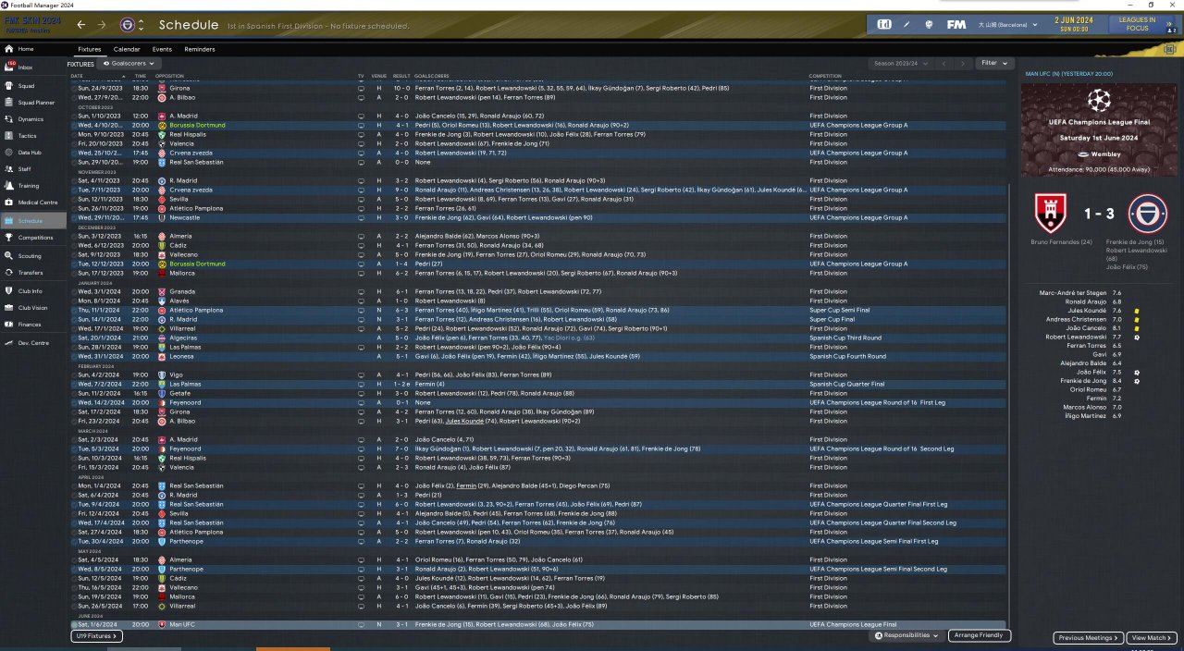1184x651 pixels.
Task: Open team switcher arrows beside club badge
Action: pyautogui.click(x=142, y=24)
